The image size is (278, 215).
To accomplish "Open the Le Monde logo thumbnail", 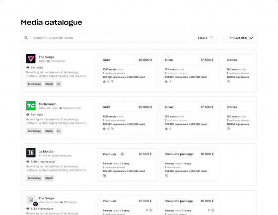I will pyautogui.click(x=31, y=153).
